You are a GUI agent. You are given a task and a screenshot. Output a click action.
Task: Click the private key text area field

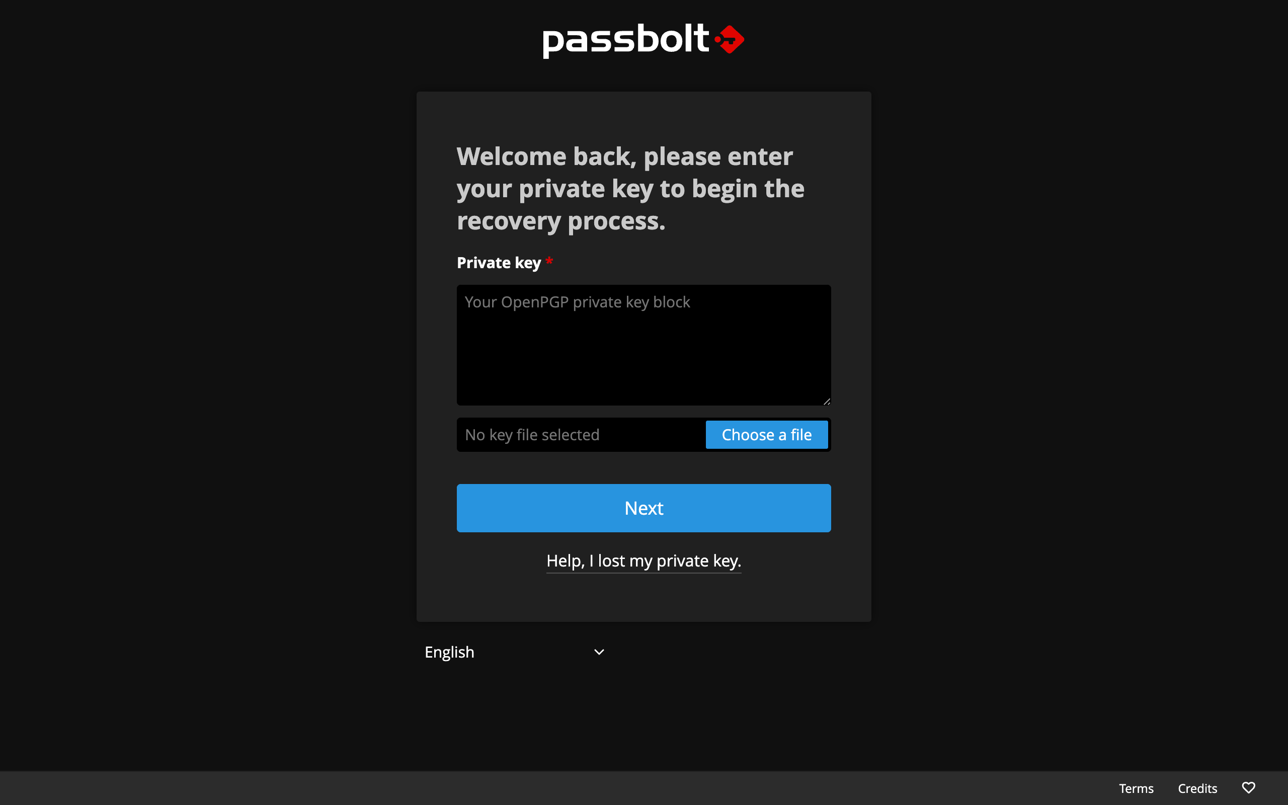(x=643, y=344)
